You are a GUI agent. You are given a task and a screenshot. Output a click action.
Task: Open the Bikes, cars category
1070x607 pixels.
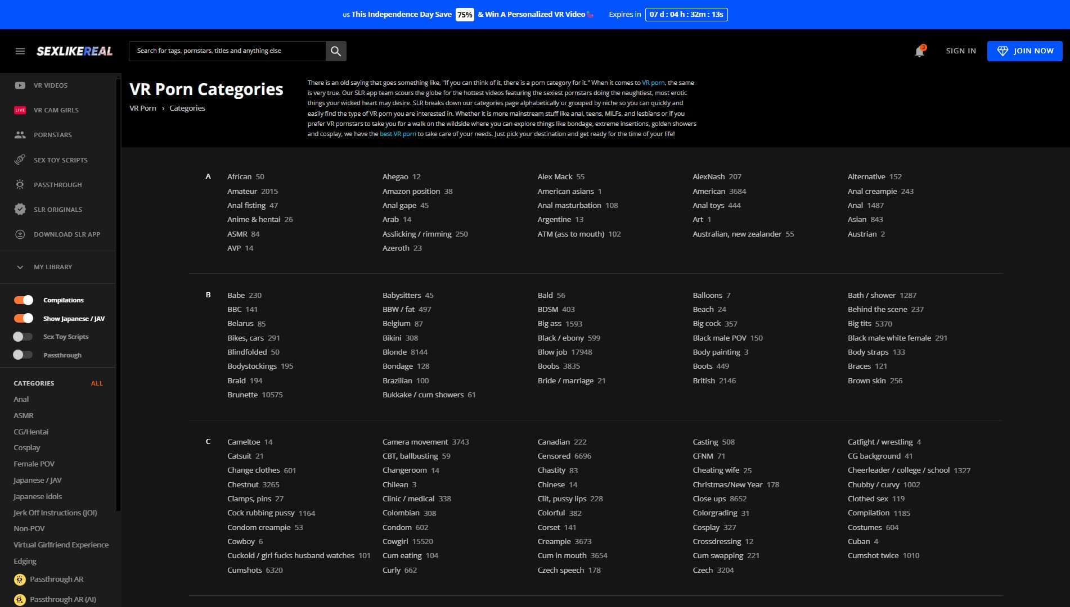[x=254, y=338]
